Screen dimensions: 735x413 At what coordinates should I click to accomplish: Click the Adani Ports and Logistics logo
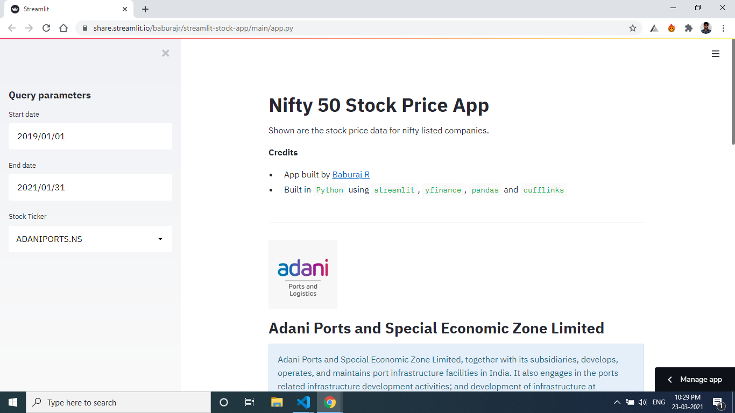[303, 274]
